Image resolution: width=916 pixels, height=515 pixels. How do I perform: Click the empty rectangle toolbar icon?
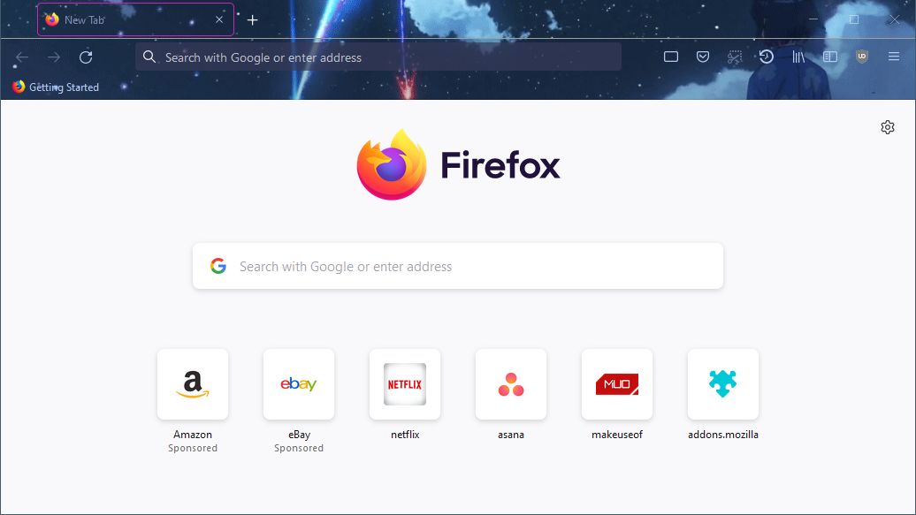(x=671, y=57)
